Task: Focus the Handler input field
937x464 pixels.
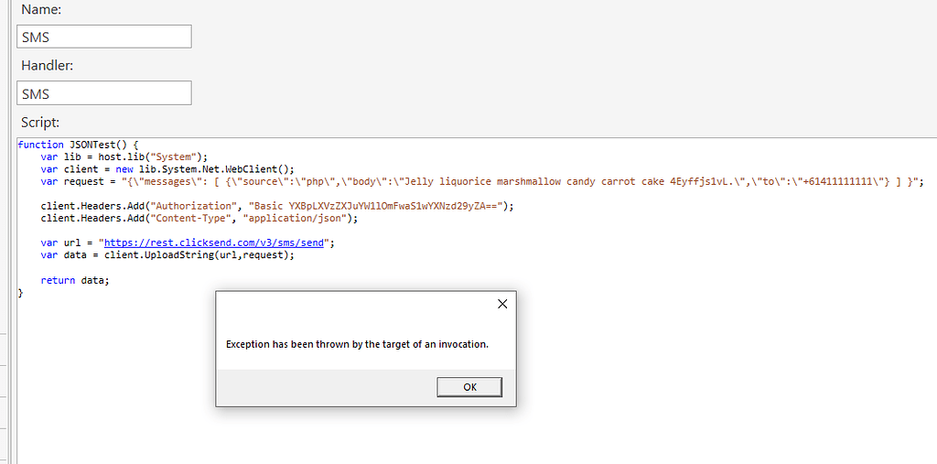Action: [104, 93]
